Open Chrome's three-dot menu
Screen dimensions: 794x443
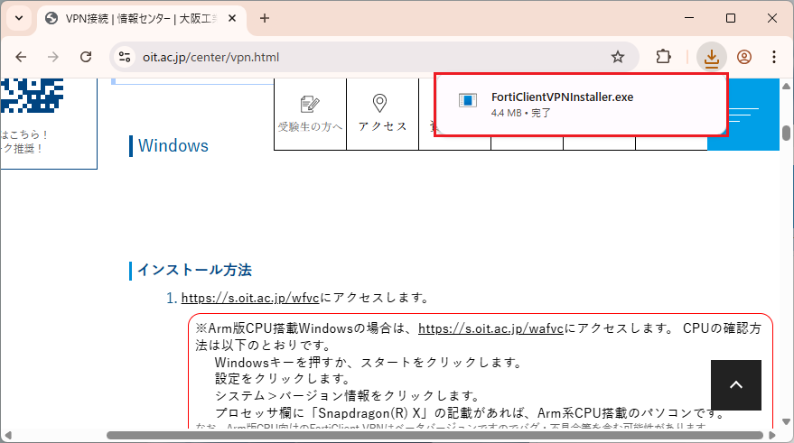[774, 57]
